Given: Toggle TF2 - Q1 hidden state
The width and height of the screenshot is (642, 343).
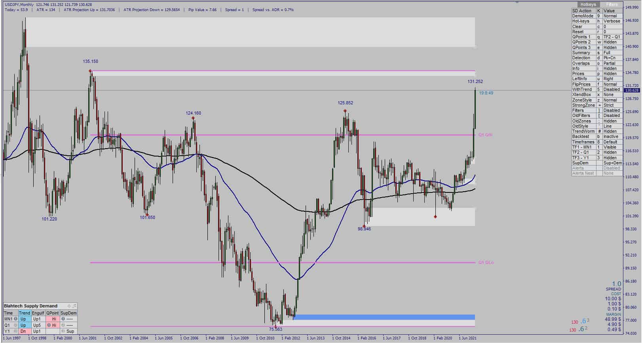Looking at the screenshot, I should click(x=612, y=152).
